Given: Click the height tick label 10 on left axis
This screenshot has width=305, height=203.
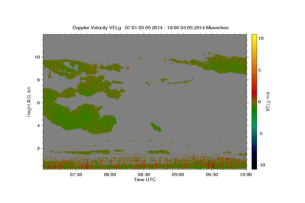Looking at the screenshot, I should pyautogui.click(x=38, y=57).
